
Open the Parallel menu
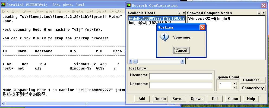(x=116, y=11)
